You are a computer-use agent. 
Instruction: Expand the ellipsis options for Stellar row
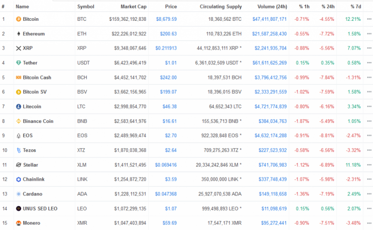coord(369,165)
